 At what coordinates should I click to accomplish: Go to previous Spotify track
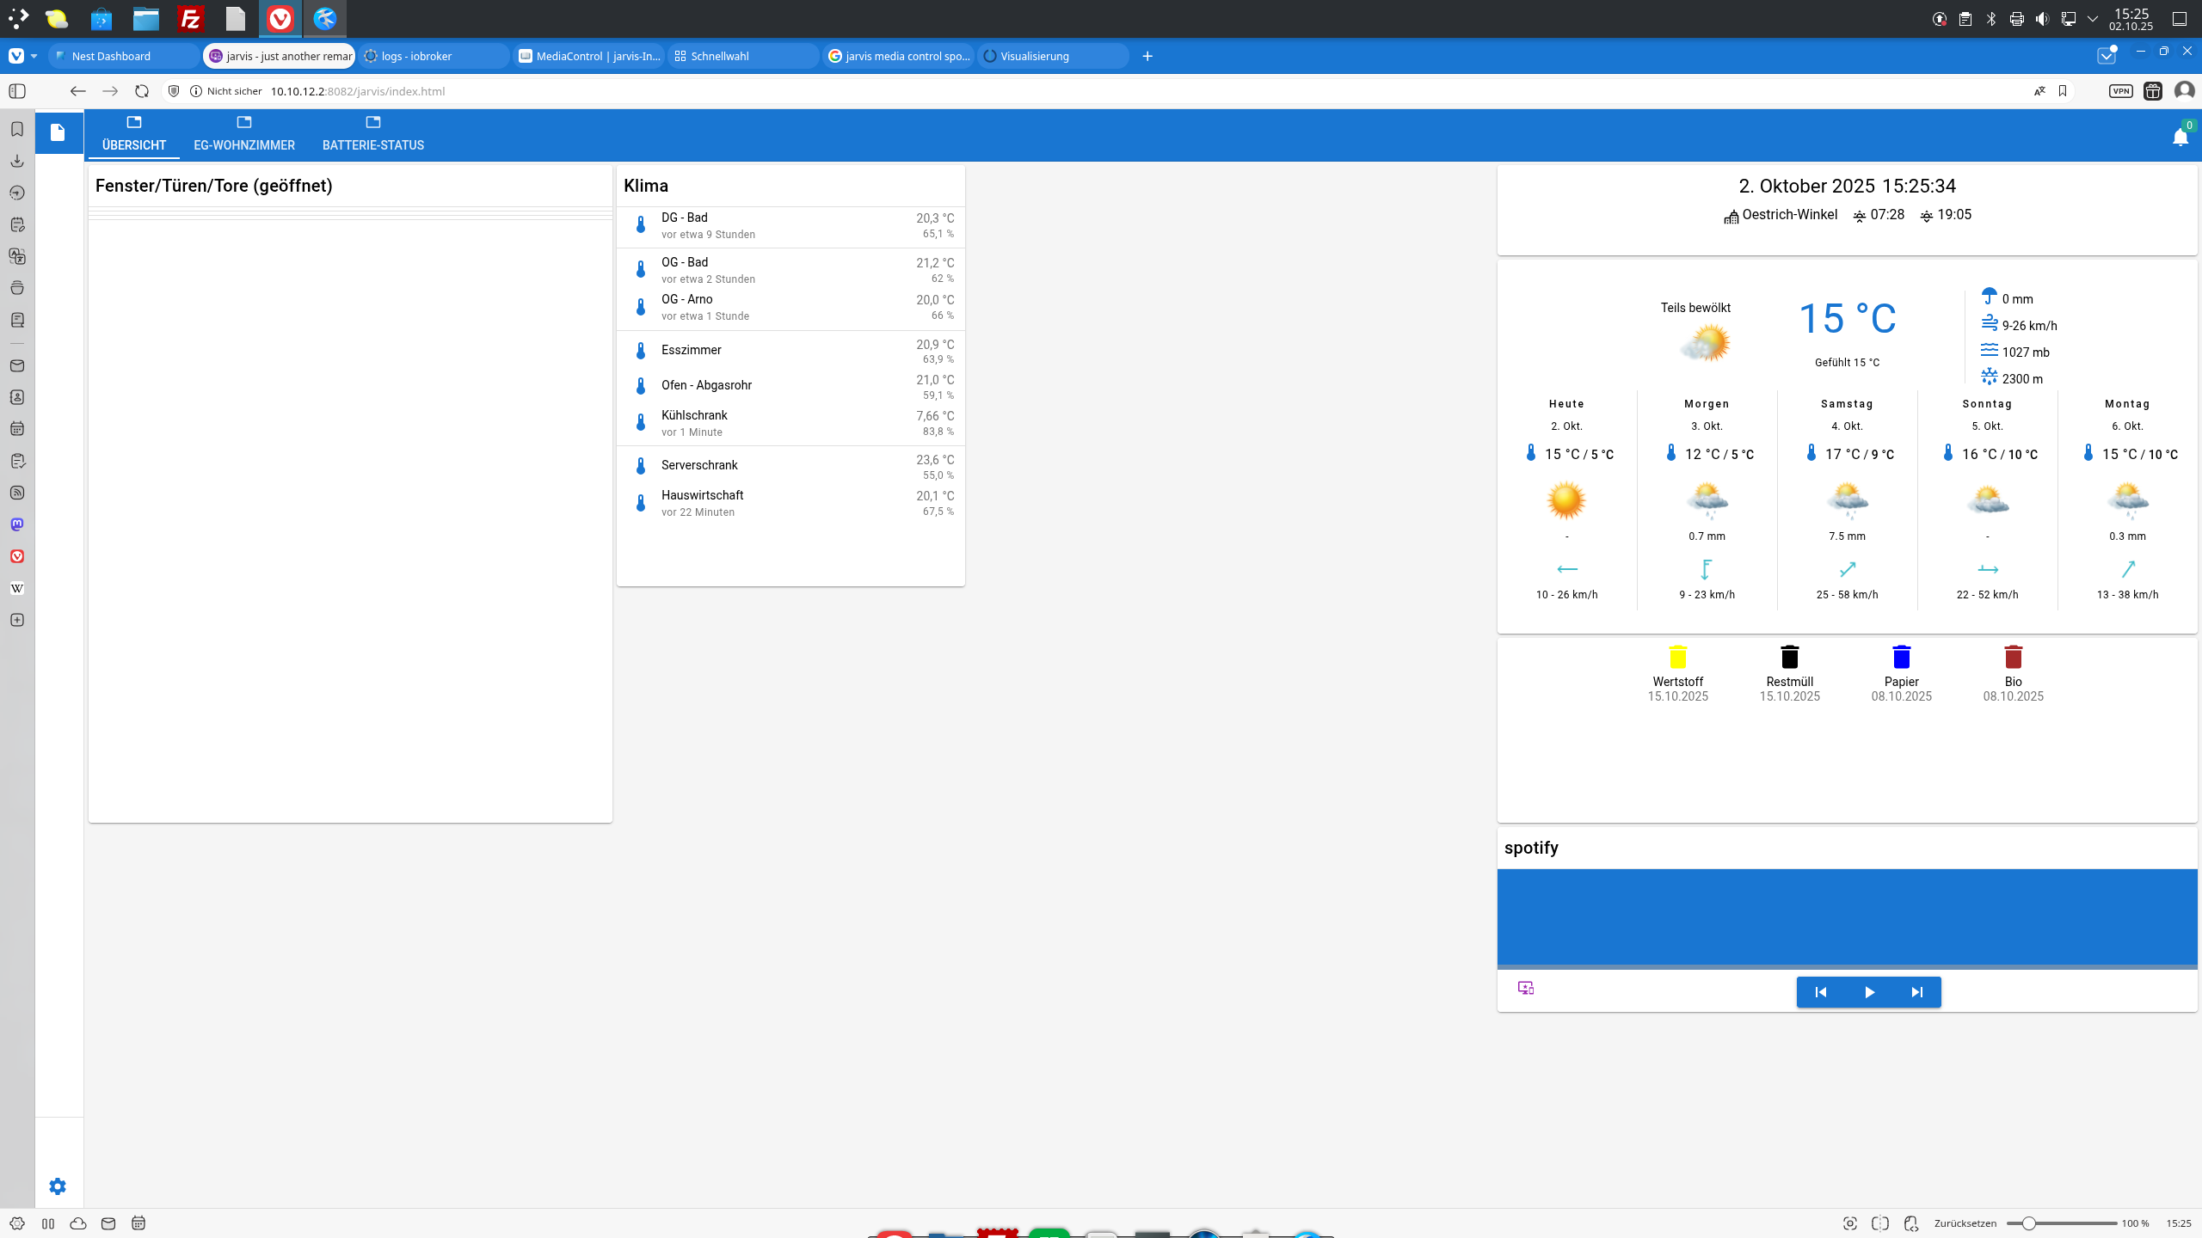[1820, 992]
